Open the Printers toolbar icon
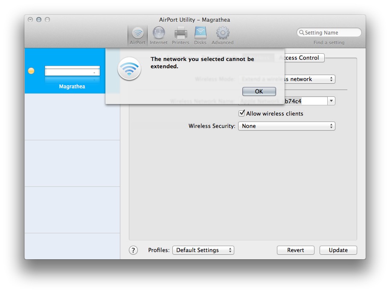This screenshot has height=293, width=390. (180, 34)
